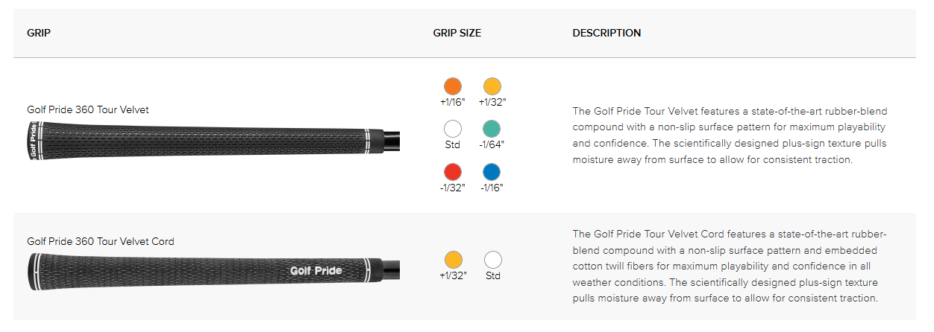Click the +1/16" size label text
Viewport: 934px width, 332px height.
click(x=452, y=102)
